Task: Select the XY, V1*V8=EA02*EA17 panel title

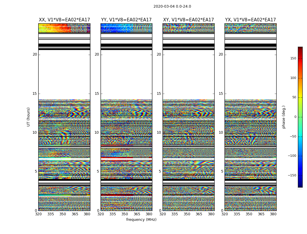Action: click(x=188, y=20)
